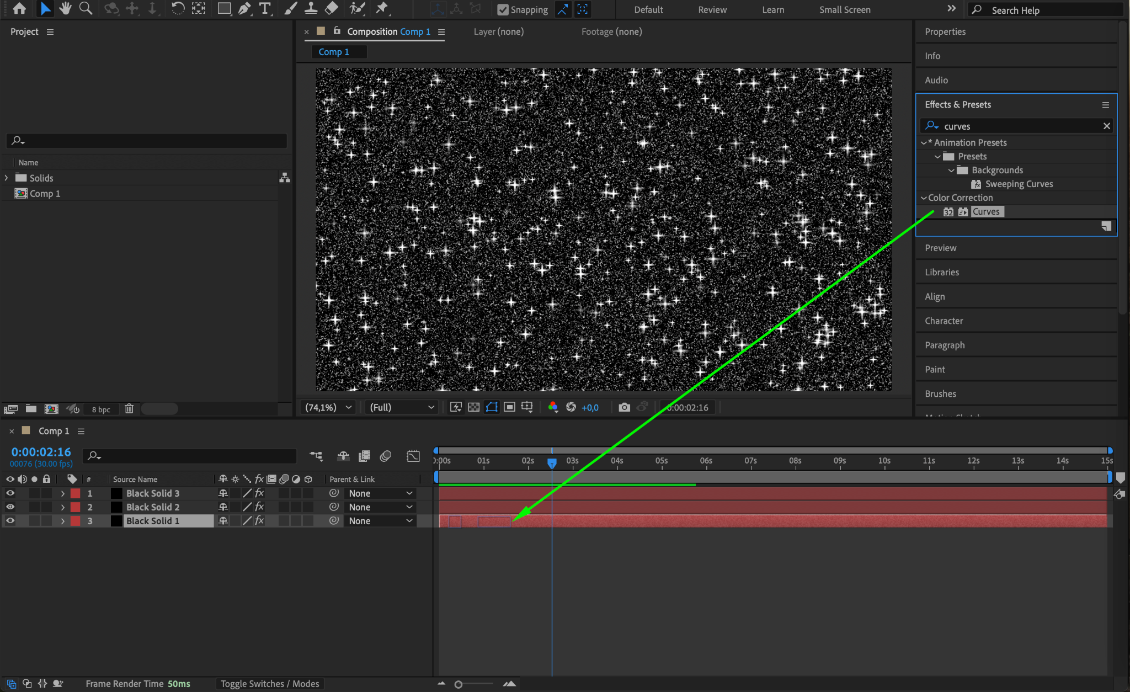The image size is (1130, 692).
Task: Click the timeline zoom slider
Action: point(459,684)
